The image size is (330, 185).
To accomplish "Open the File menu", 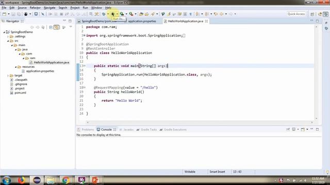I will pyautogui.click(x=4, y=8).
